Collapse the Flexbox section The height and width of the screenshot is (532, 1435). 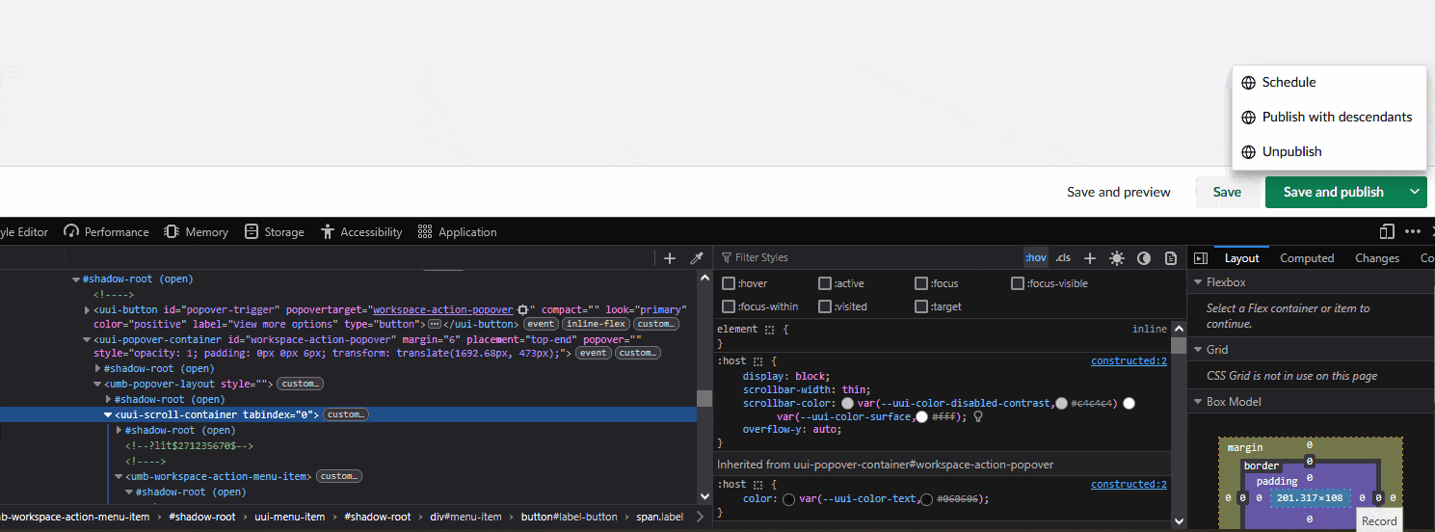(1198, 282)
